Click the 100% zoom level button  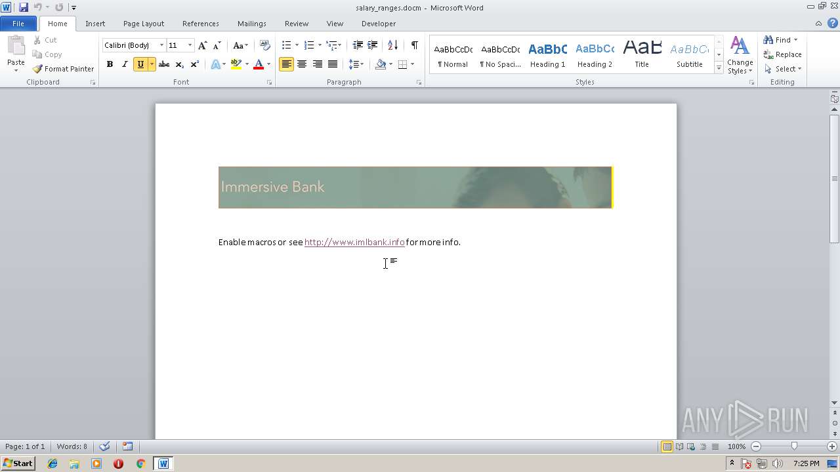tap(736, 446)
